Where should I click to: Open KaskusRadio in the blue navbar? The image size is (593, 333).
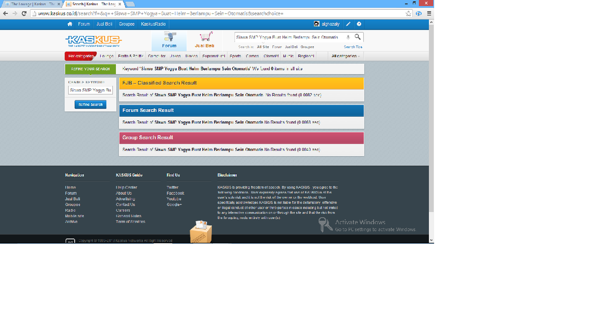coord(153,24)
